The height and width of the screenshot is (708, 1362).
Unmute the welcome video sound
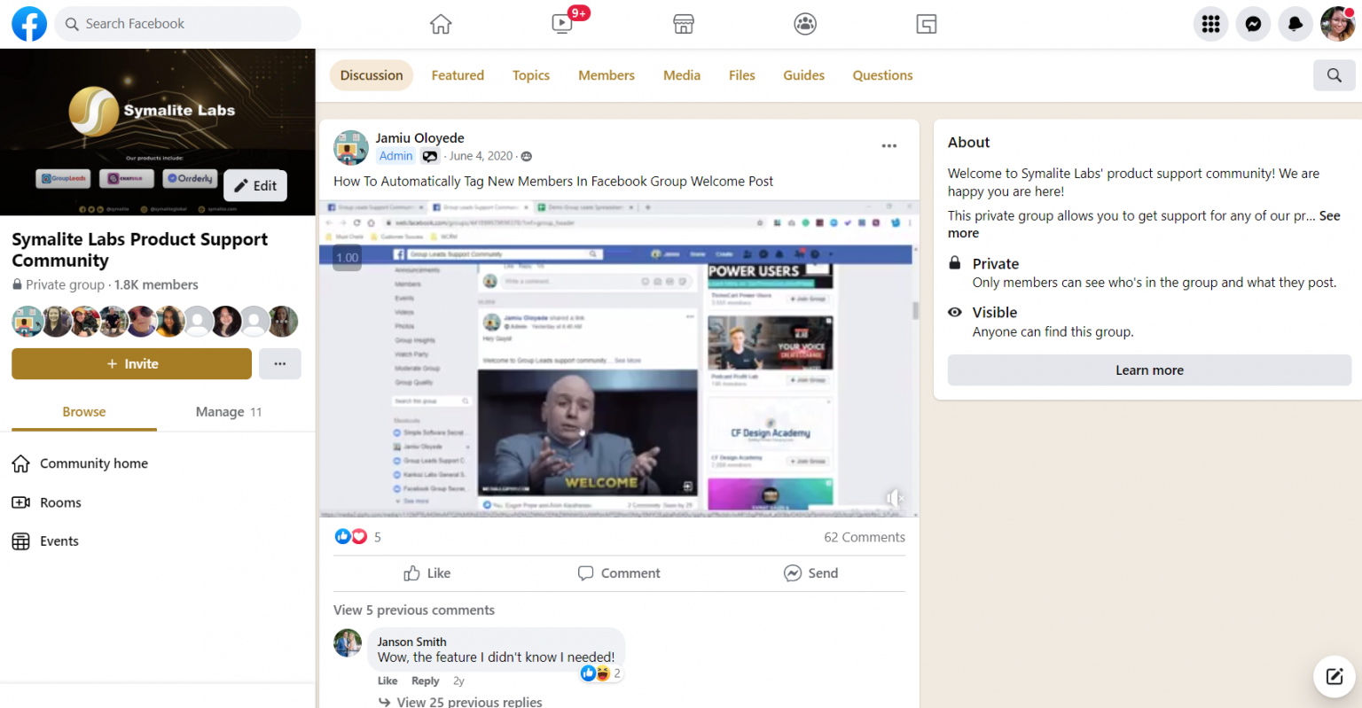895,497
